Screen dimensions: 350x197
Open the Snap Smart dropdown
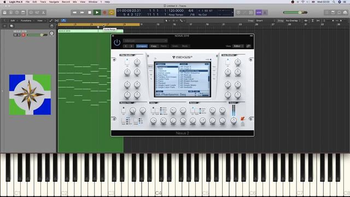(266, 21)
